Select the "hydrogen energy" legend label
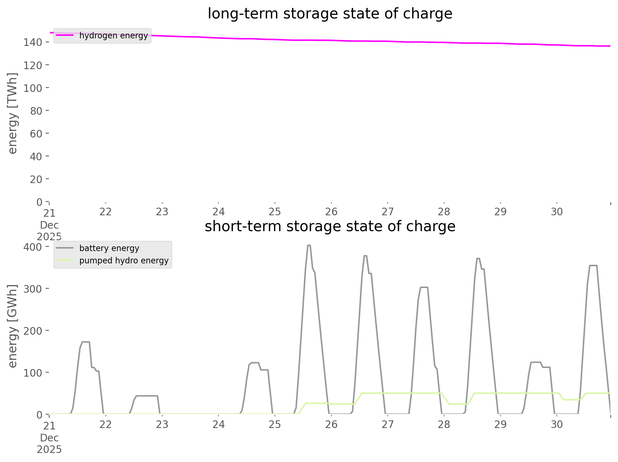Screen dimensions: 618x462 coord(113,35)
